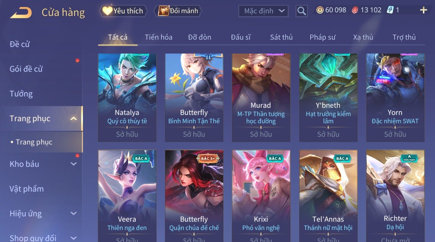Select the Tiến hóa tab
435x242 pixels.
(158, 37)
